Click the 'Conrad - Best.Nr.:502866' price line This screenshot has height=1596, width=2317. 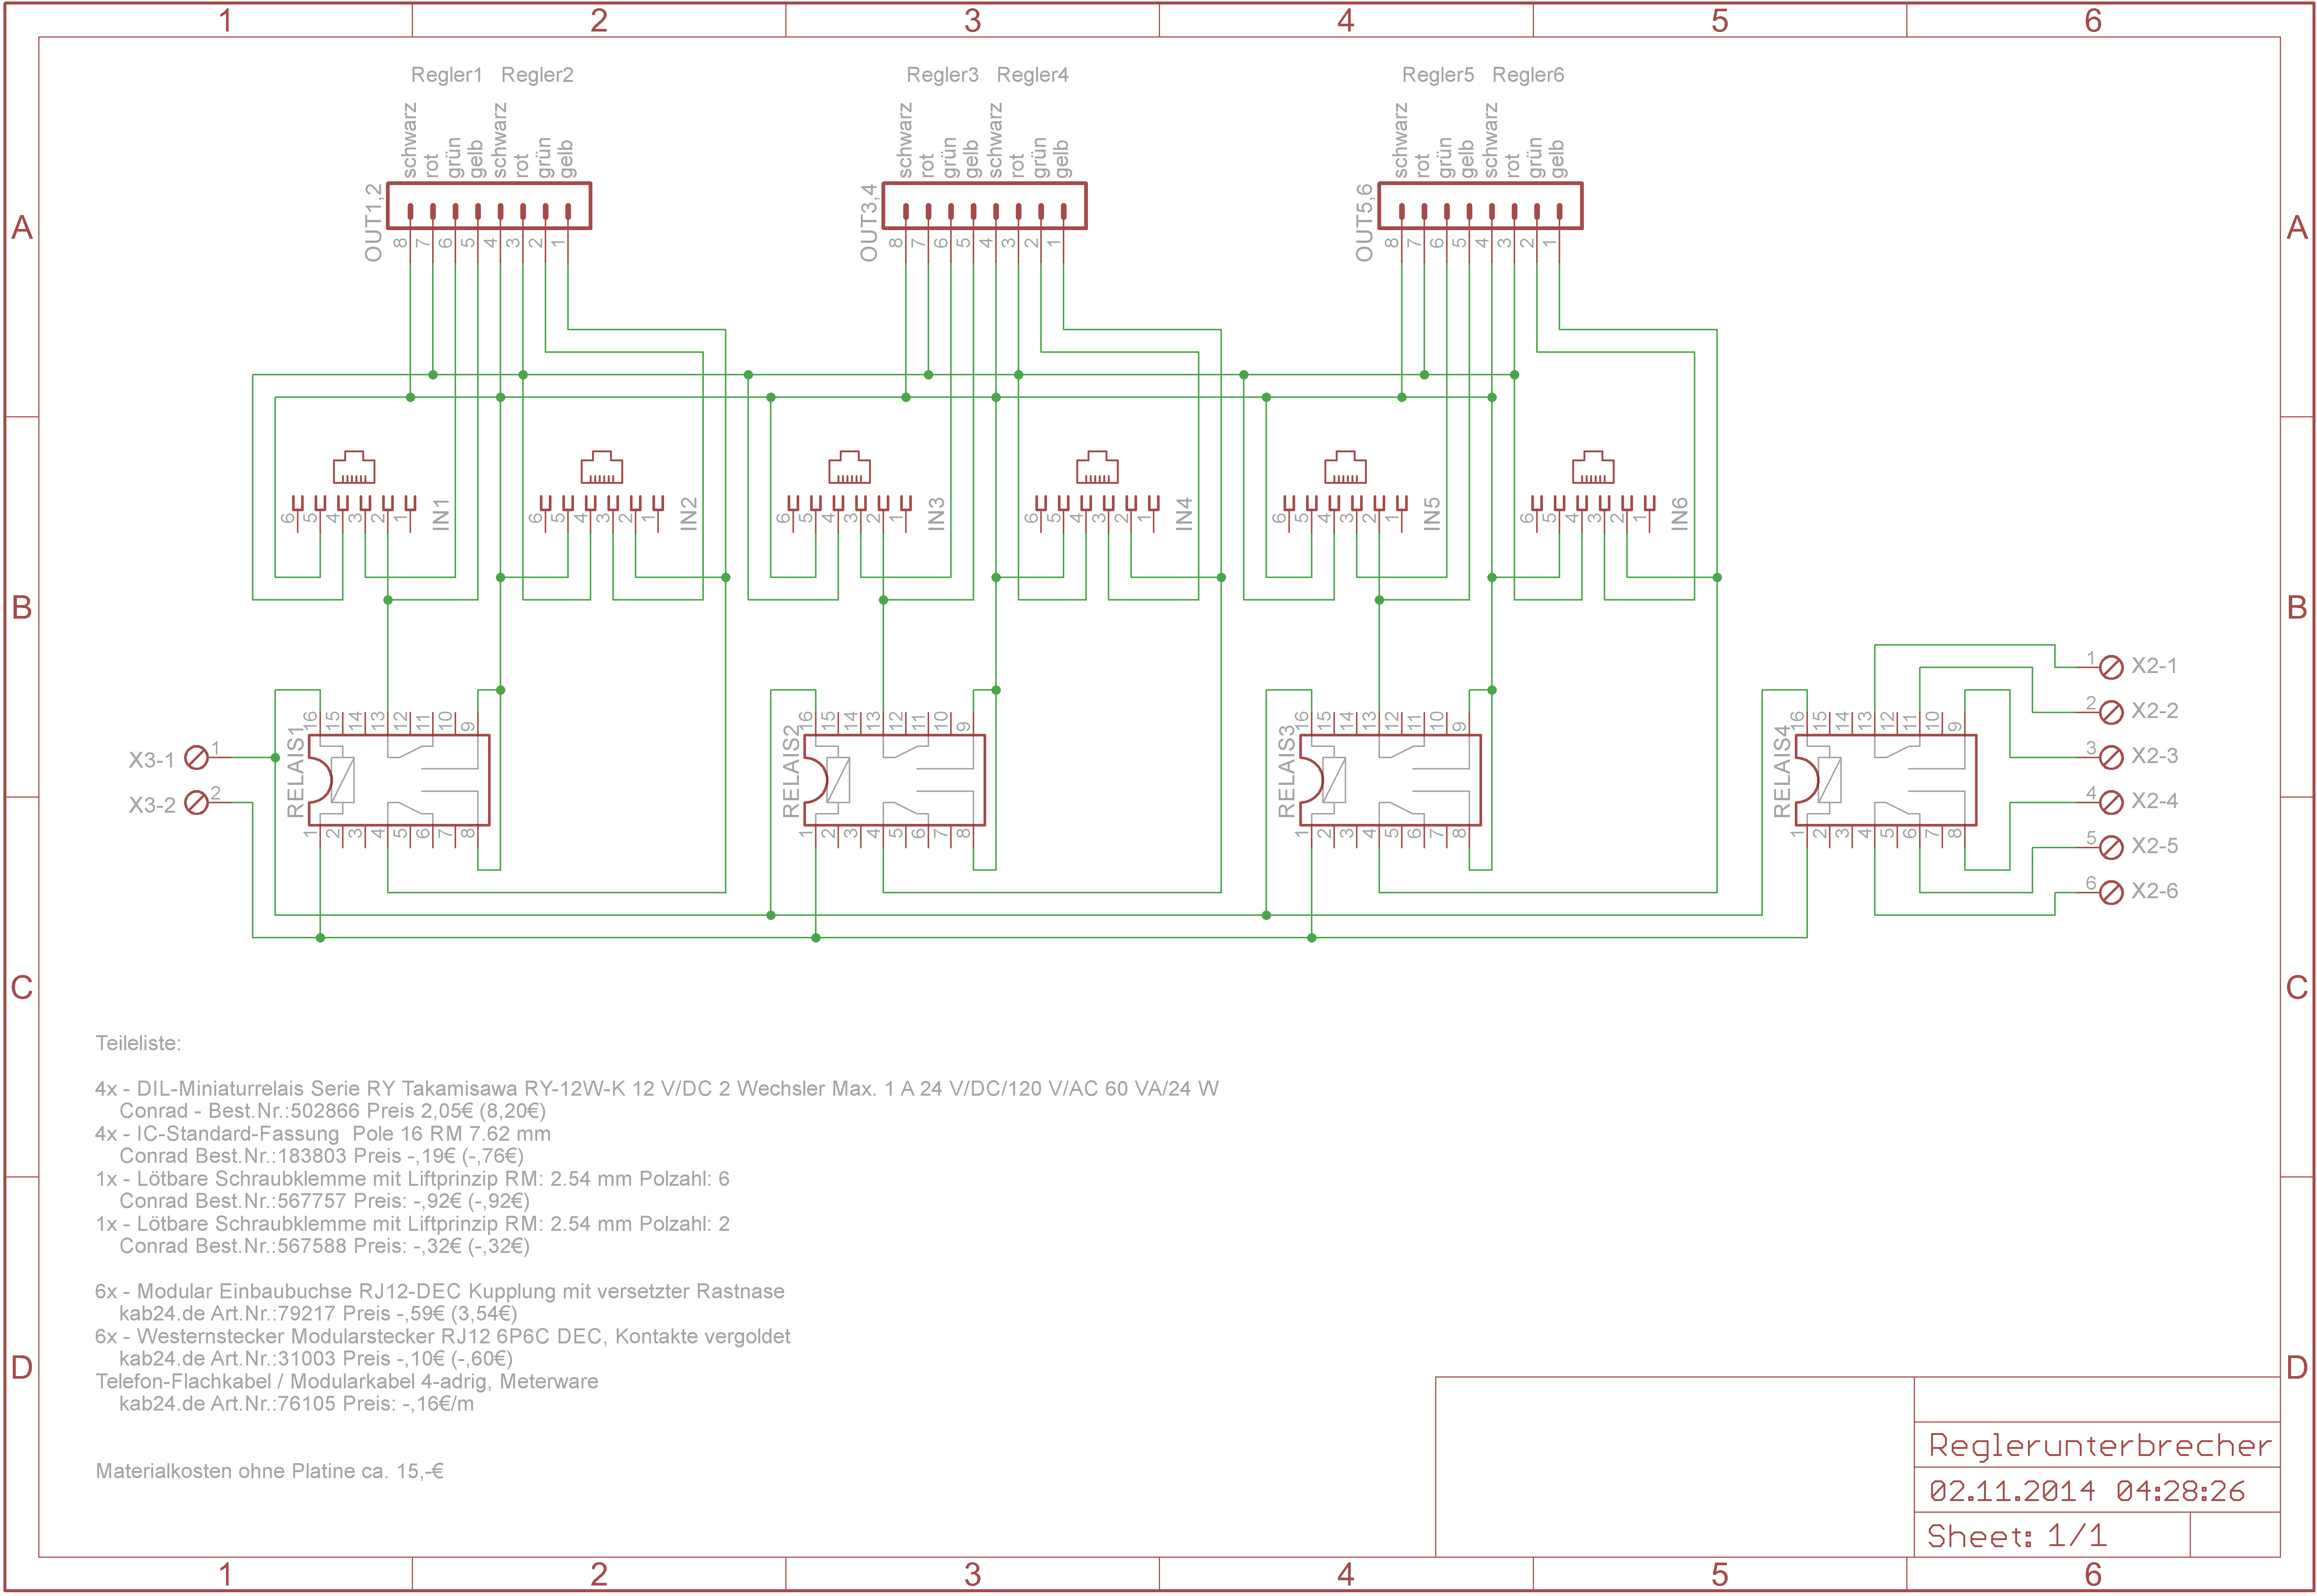point(333,1111)
